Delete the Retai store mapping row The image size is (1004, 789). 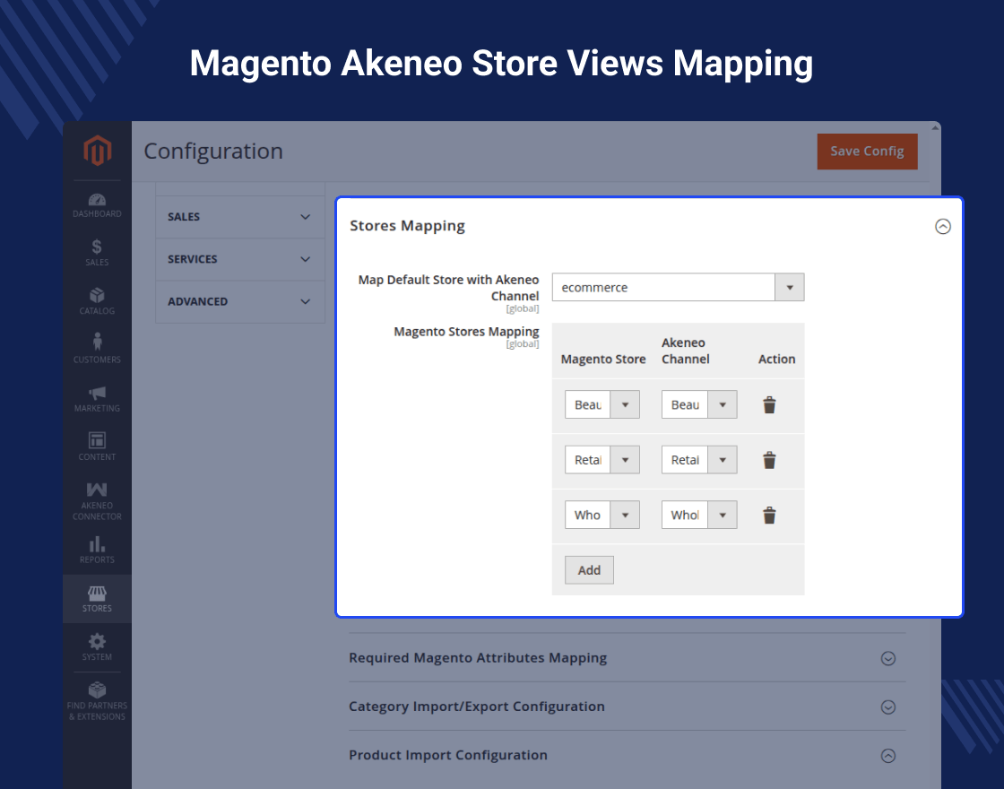(x=770, y=460)
